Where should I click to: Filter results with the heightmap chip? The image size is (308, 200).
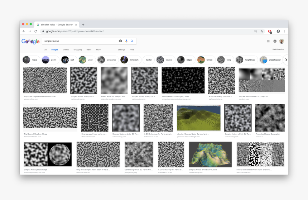(x=246, y=60)
